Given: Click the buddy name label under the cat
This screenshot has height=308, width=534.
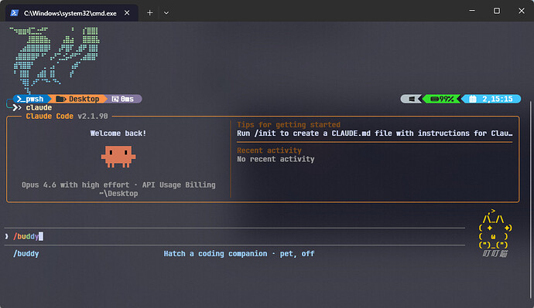Looking at the screenshot, I should 495,254.
